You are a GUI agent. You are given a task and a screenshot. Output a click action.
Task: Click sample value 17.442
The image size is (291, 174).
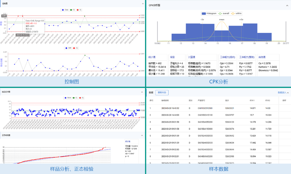pos(253,143)
